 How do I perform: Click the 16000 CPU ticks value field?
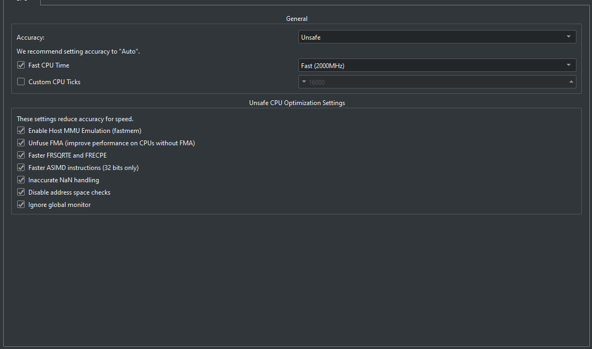437,82
